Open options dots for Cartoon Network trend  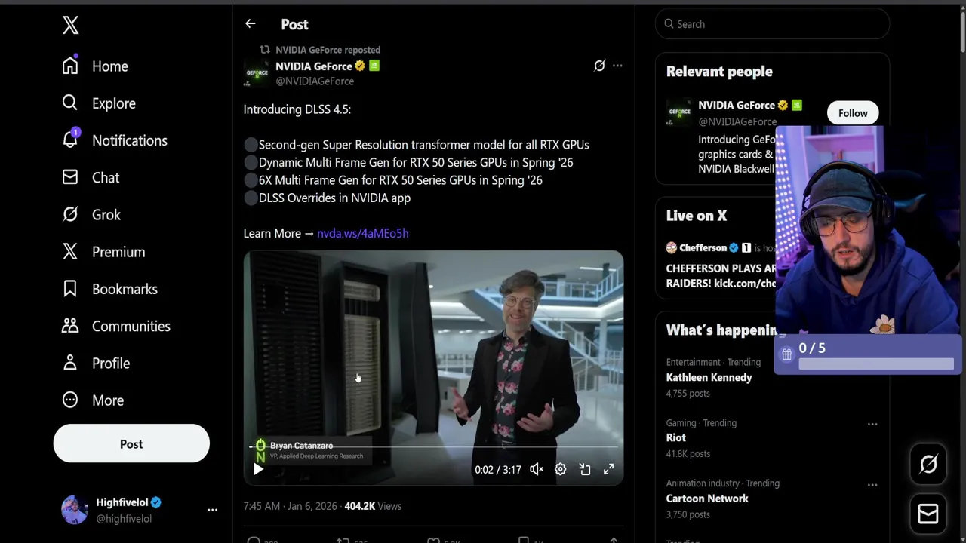coord(872,485)
